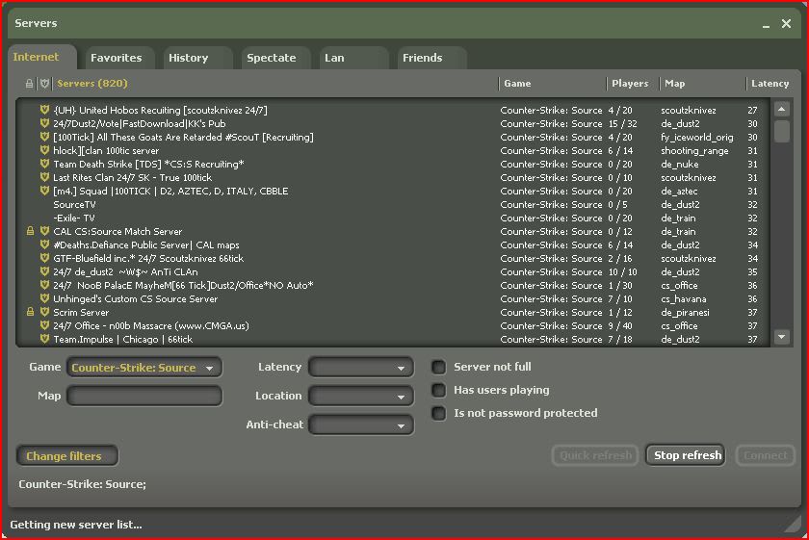Viewport: 809px width, 540px height.
Task: Minimize the Servers window
Action: tap(767, 24)
